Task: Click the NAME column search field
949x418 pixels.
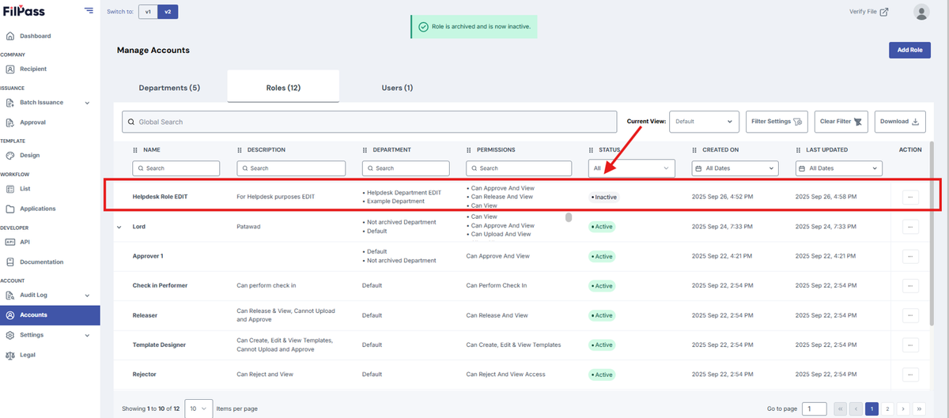Action: pyautogui.click(x=176, y=168)
